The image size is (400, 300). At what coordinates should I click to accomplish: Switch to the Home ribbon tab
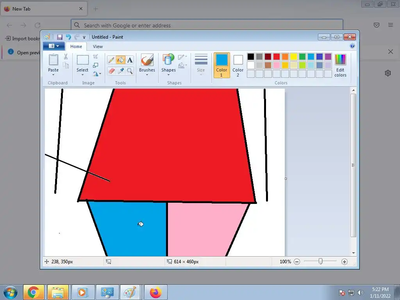point(76,46)
